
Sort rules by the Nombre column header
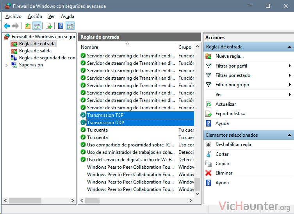click(127, 47)
